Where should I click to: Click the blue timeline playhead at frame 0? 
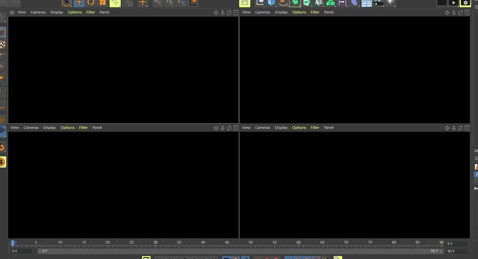tap(12, 243)
